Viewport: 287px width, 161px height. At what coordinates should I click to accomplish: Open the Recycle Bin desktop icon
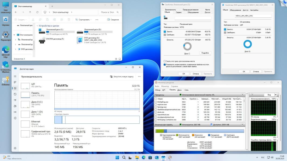[x=6, y=20]
